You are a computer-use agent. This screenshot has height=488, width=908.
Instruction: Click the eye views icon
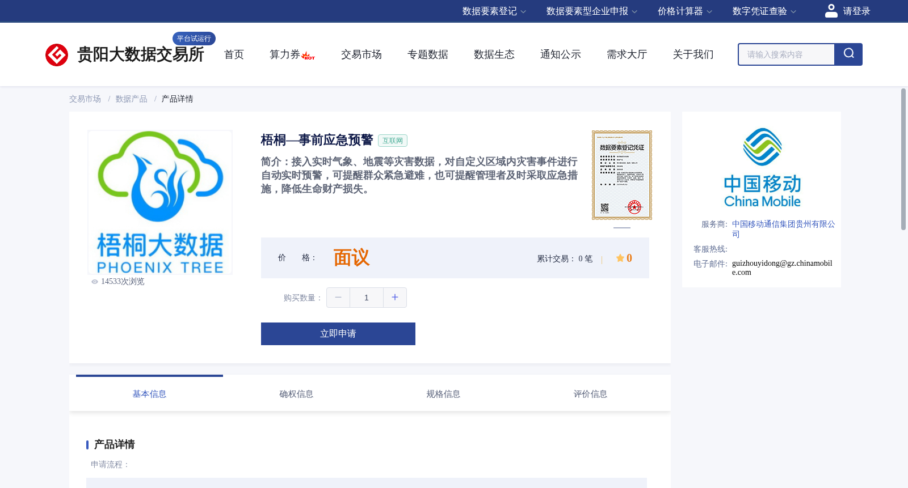pyautogui.click(x=95, y=282)
